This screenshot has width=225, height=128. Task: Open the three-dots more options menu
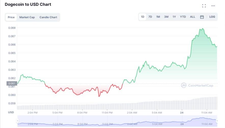point(213,6)
